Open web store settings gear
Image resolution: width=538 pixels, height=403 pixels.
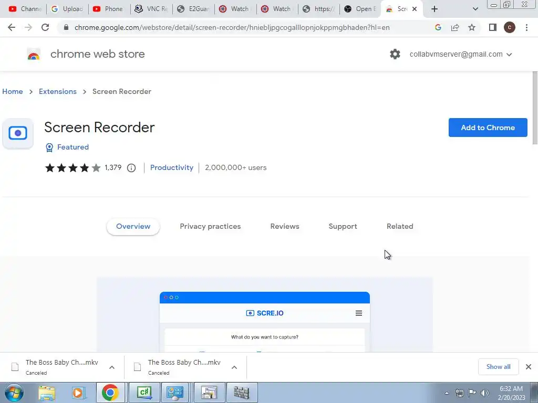(395, 54)
